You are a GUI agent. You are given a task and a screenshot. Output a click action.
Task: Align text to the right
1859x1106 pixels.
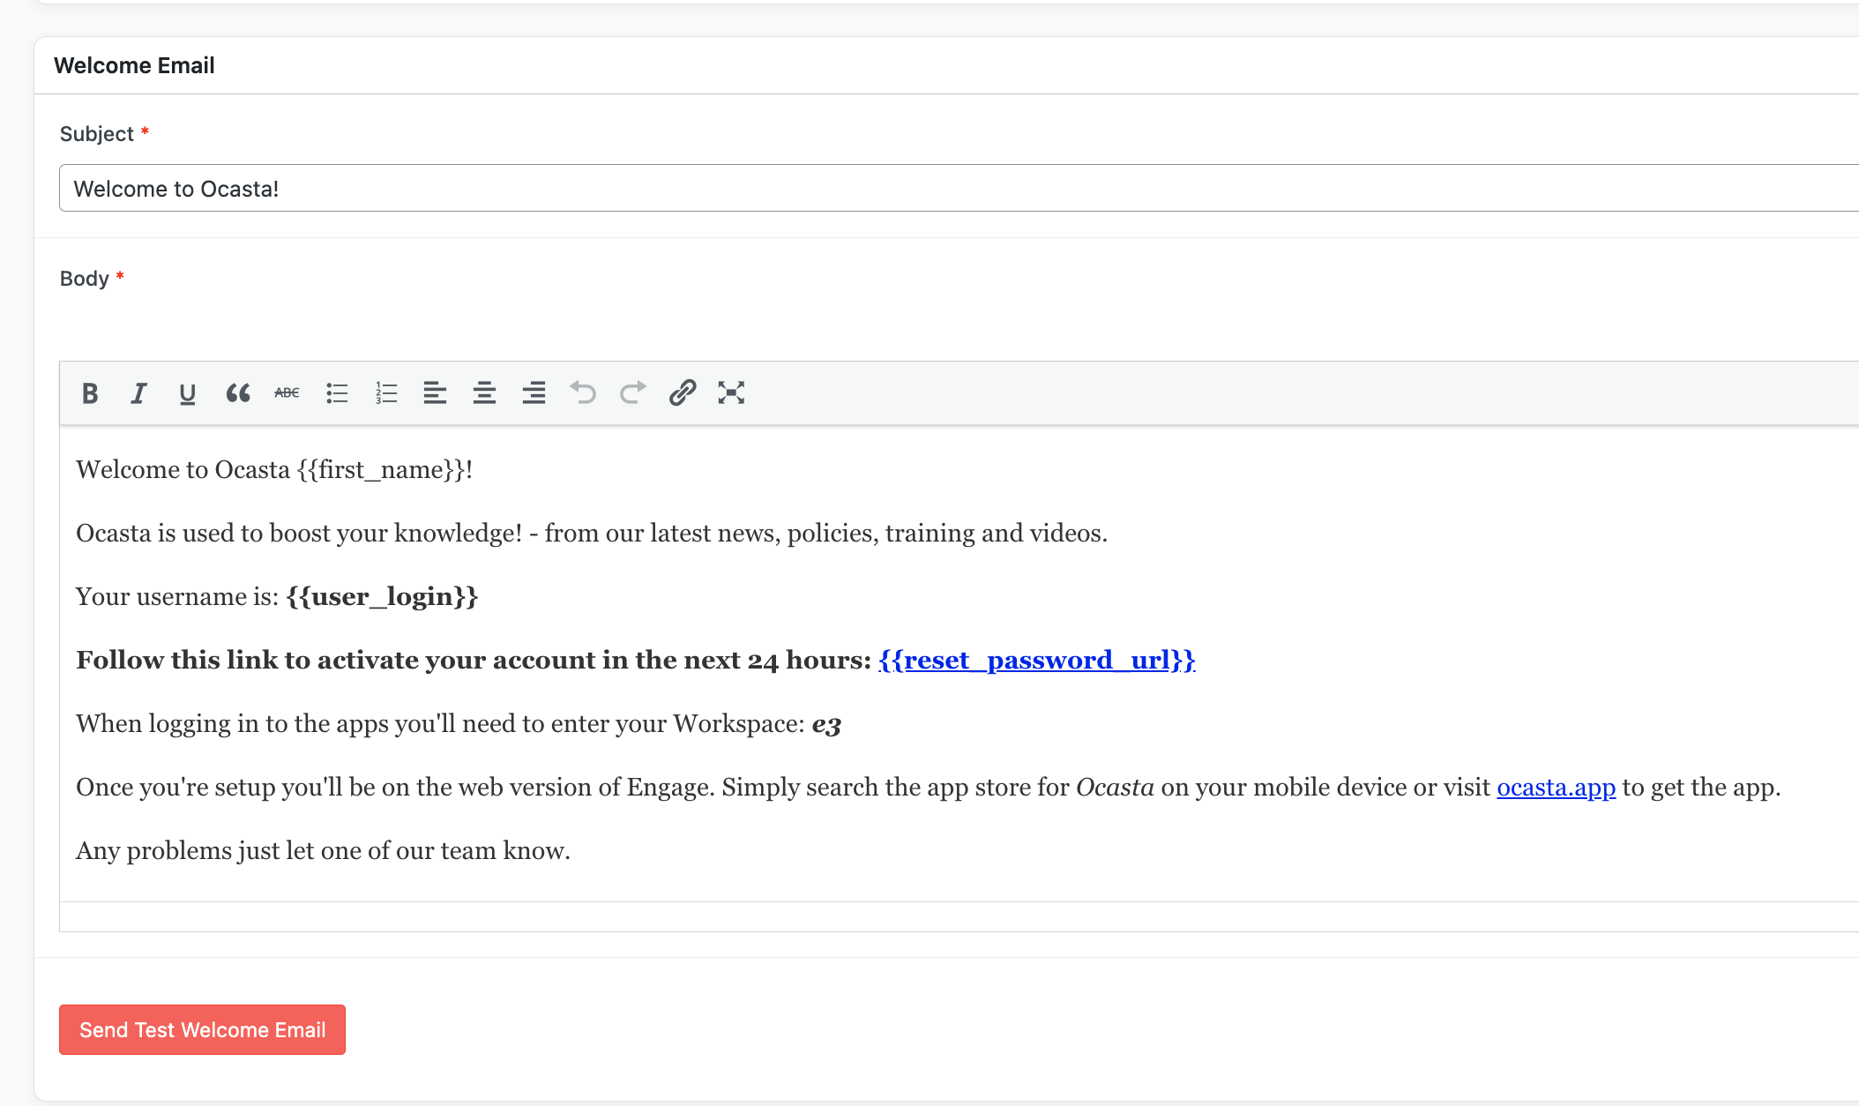coord(534,393)
